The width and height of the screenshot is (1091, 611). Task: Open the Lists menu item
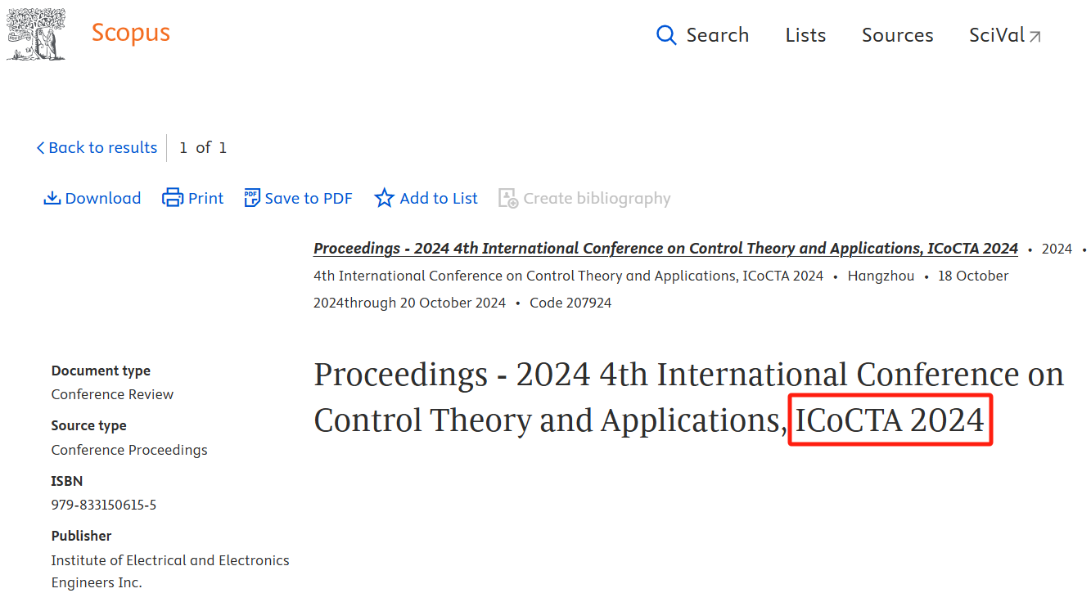805,35
